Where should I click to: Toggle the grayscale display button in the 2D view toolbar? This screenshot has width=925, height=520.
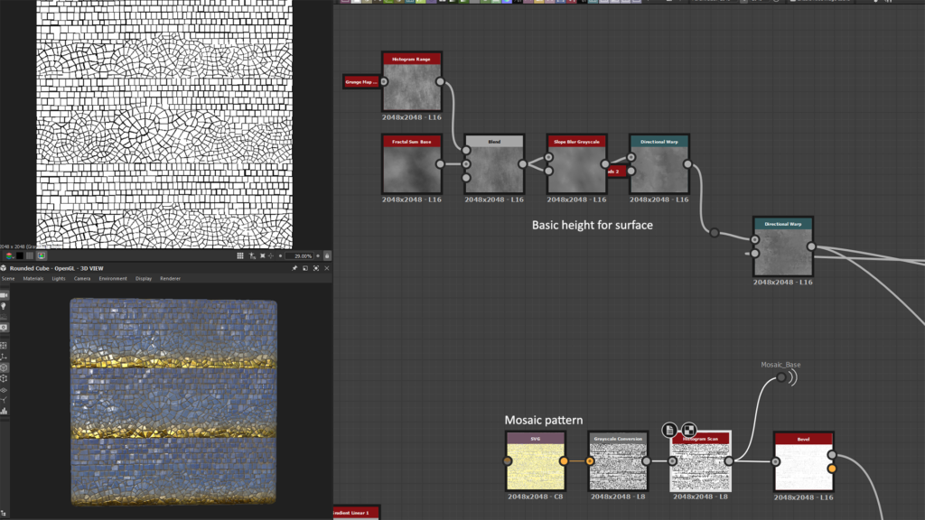[30, 254]
